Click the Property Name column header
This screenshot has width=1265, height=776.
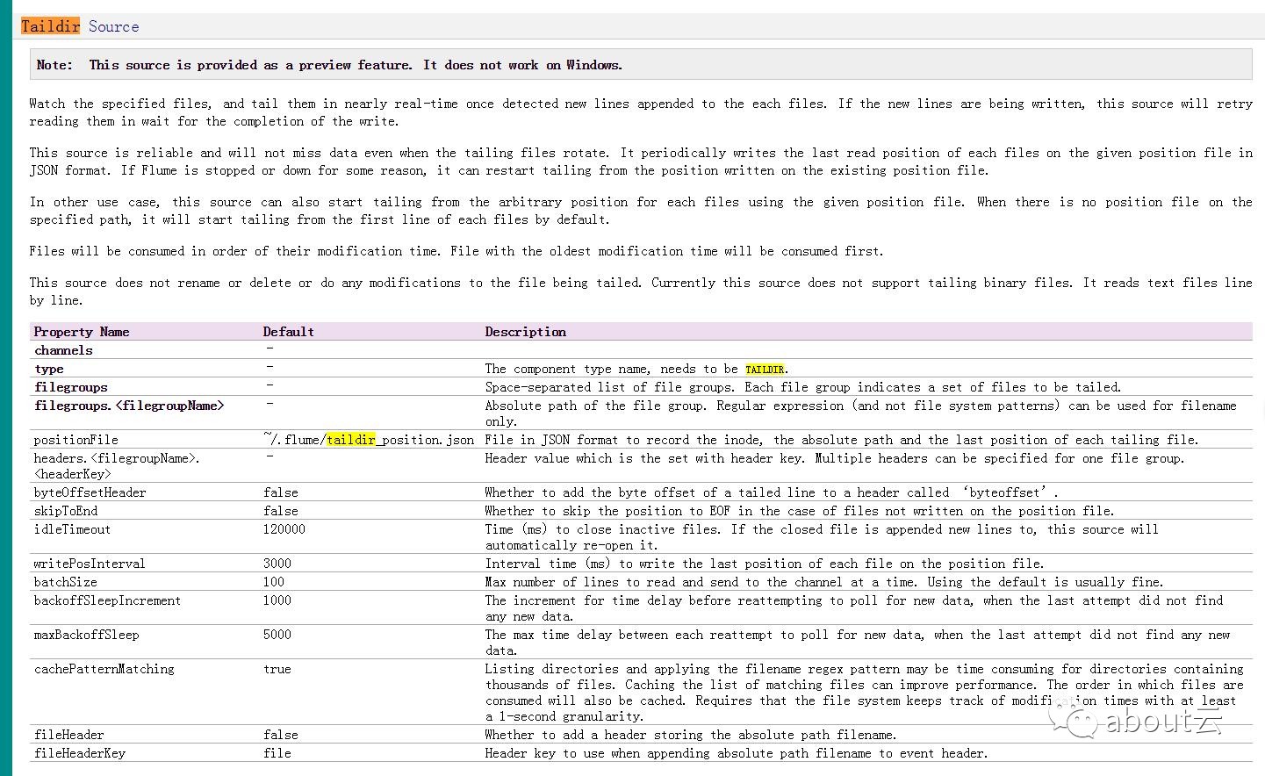click(82, 332)
